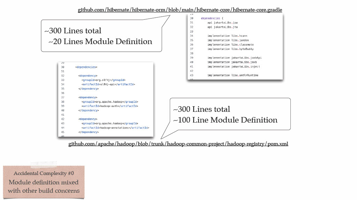
Task: Click the groupId line numbered 38
Action: (x=110, y=102)
